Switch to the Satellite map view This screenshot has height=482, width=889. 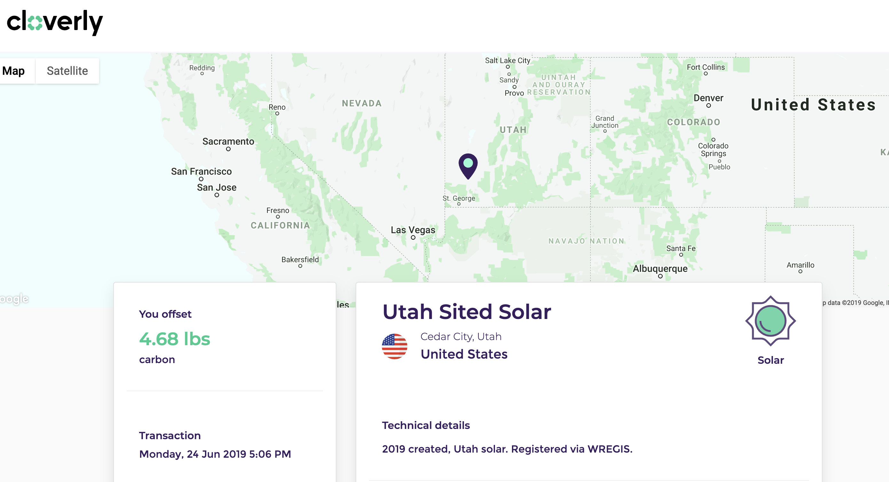pos(67,71)
